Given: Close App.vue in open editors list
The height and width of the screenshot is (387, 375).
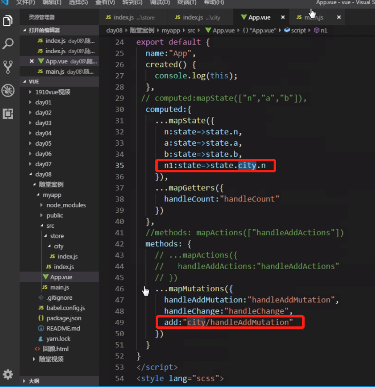Looking at the screenshot, I should click(x=31, y=61).
